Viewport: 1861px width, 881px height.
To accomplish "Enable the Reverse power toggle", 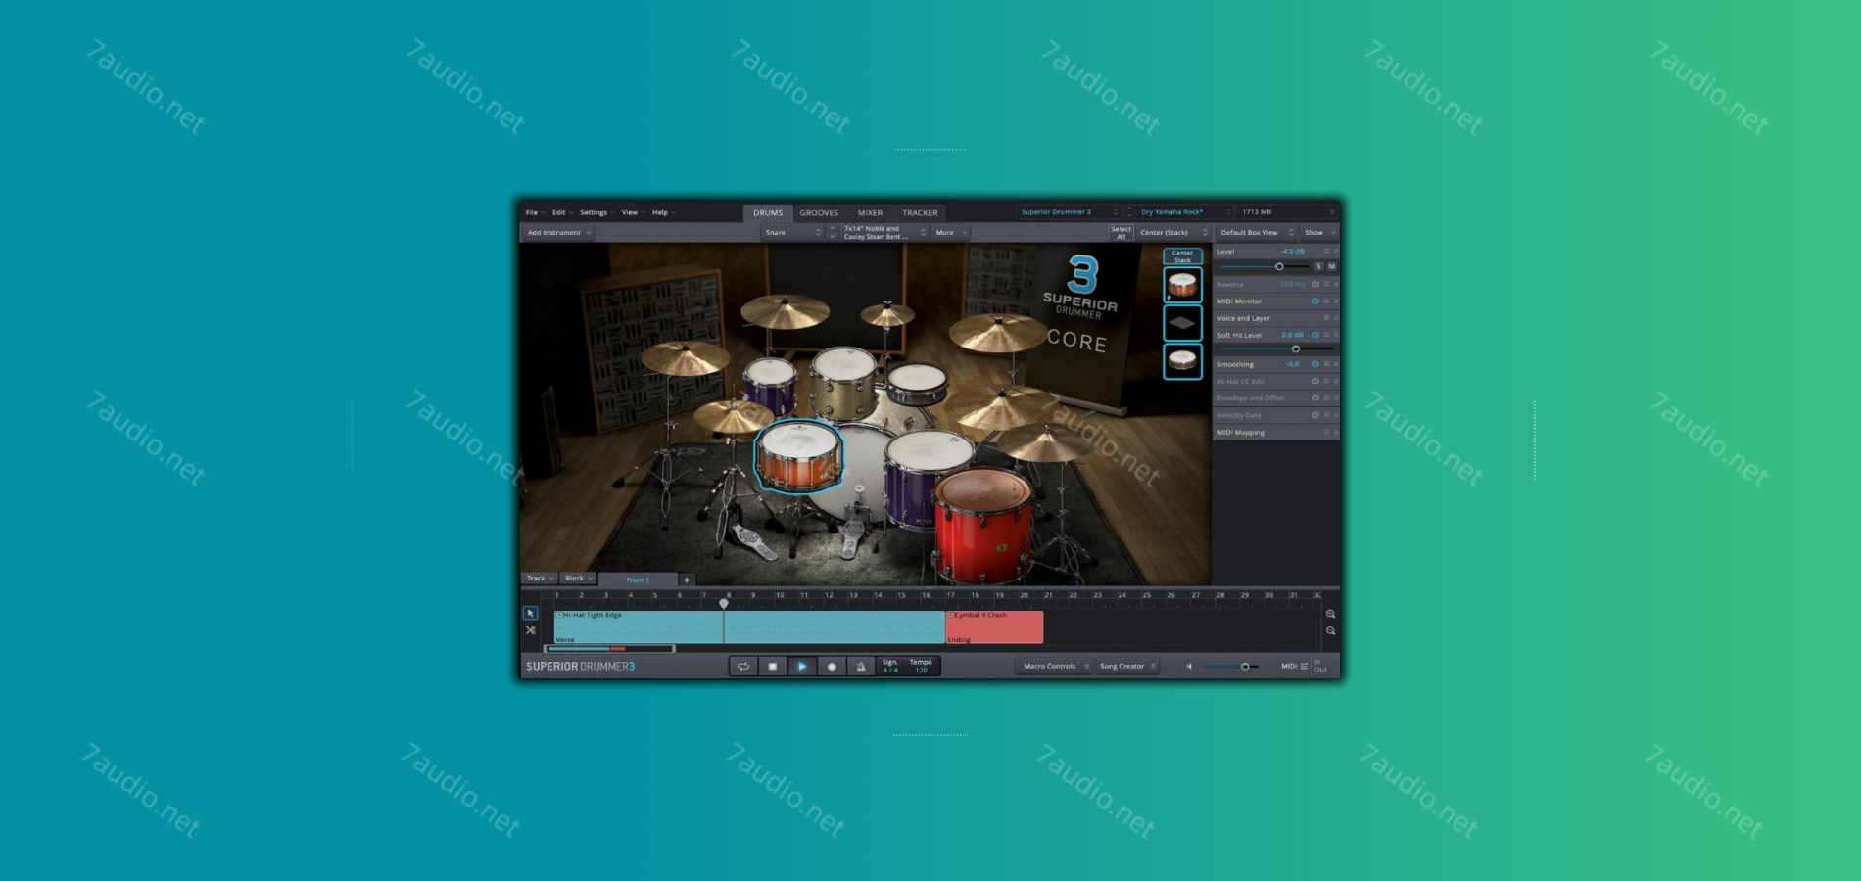I will click(x=1315, y=284).
